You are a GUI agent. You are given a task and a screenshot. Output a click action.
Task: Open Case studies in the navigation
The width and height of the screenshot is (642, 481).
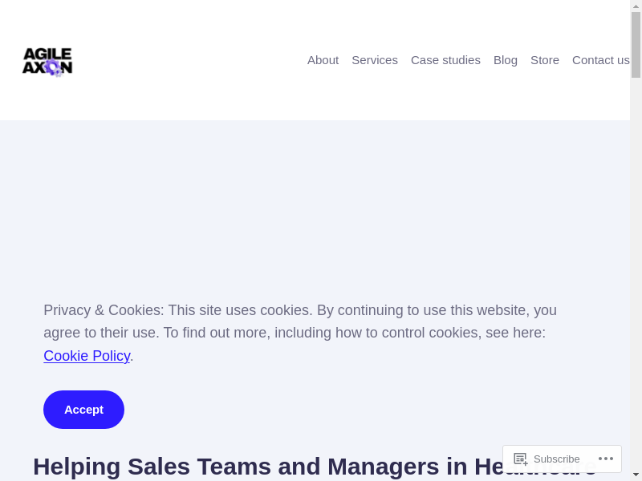click(445, 60)
